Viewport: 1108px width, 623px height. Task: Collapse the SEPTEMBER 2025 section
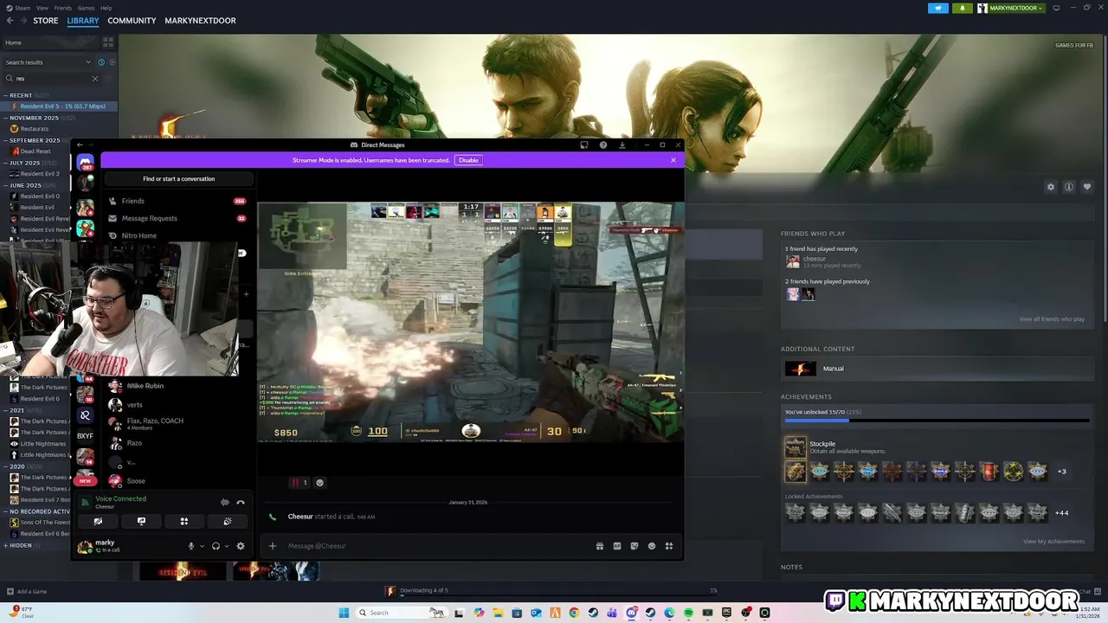pos(6,140)
